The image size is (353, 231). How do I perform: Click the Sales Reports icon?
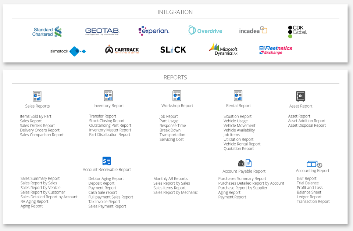tap(37, 95)
